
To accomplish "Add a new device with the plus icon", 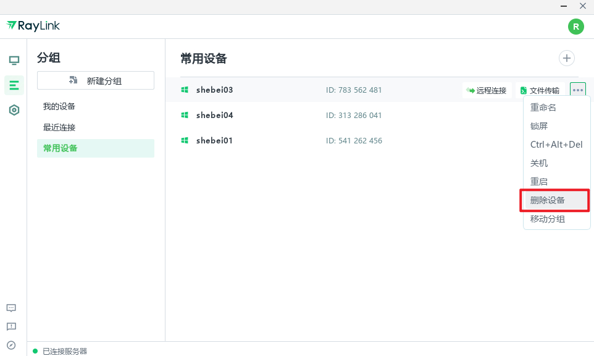I will [x=566, y=57].
